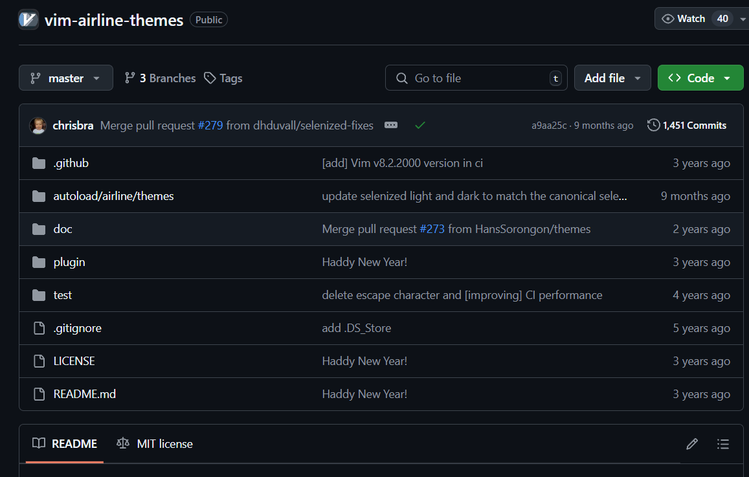Click the branch icon in master button

tap(36, 78)
